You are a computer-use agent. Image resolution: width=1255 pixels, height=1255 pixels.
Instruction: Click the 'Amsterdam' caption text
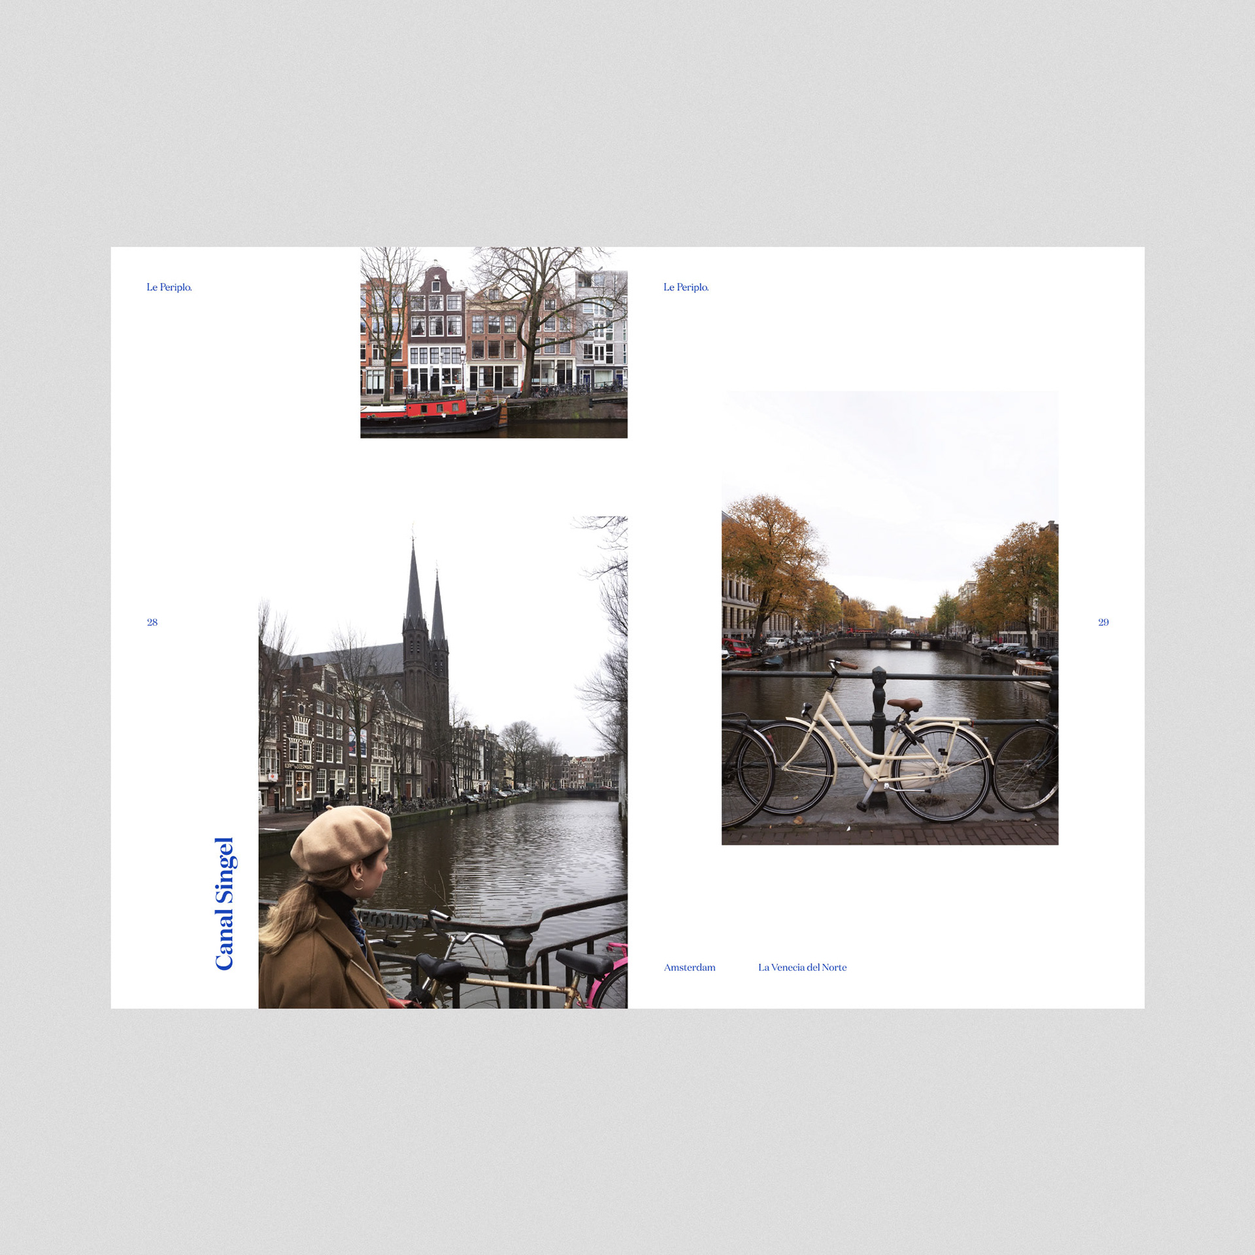[690, 967]
